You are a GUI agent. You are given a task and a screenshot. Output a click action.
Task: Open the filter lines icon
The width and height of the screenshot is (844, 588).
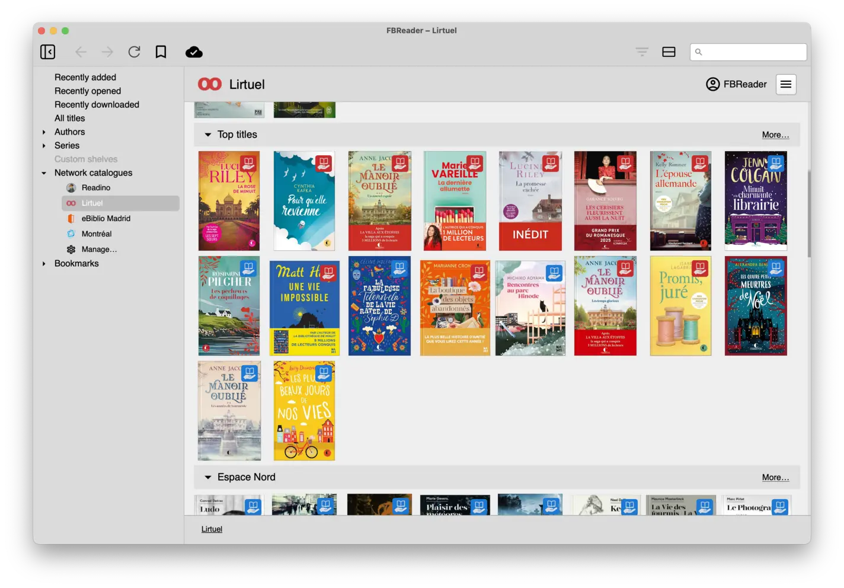tap(642, 52)
